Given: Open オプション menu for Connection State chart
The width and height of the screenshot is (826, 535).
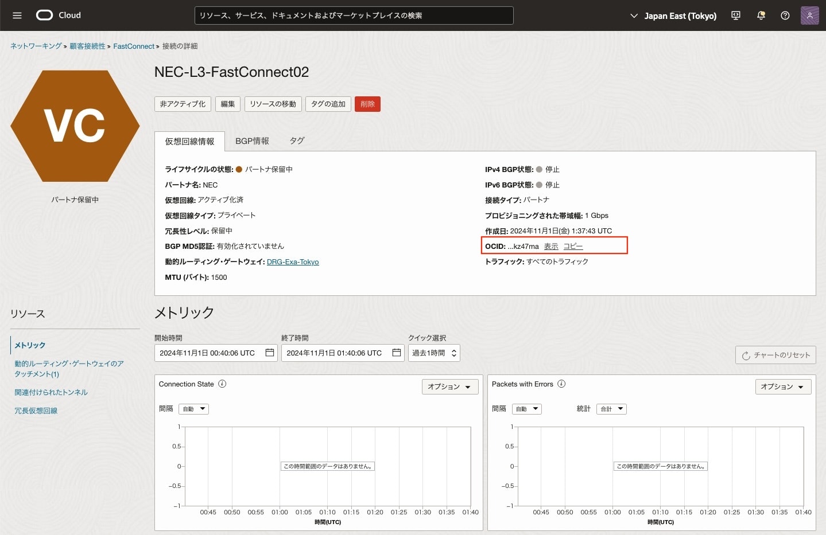Looking at the screenshot, I should [449, 386].
